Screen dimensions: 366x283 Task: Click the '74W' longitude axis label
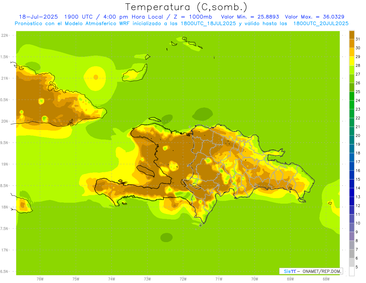[112, 279]
